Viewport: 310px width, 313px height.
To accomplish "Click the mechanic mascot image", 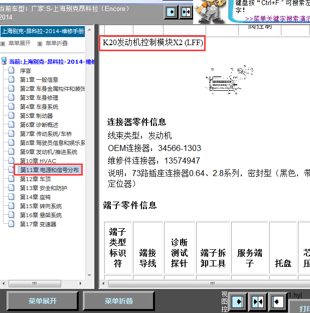I will click(x=211, y=12).
